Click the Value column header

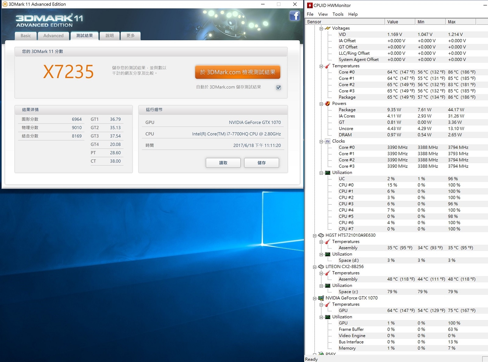(400, 22)
